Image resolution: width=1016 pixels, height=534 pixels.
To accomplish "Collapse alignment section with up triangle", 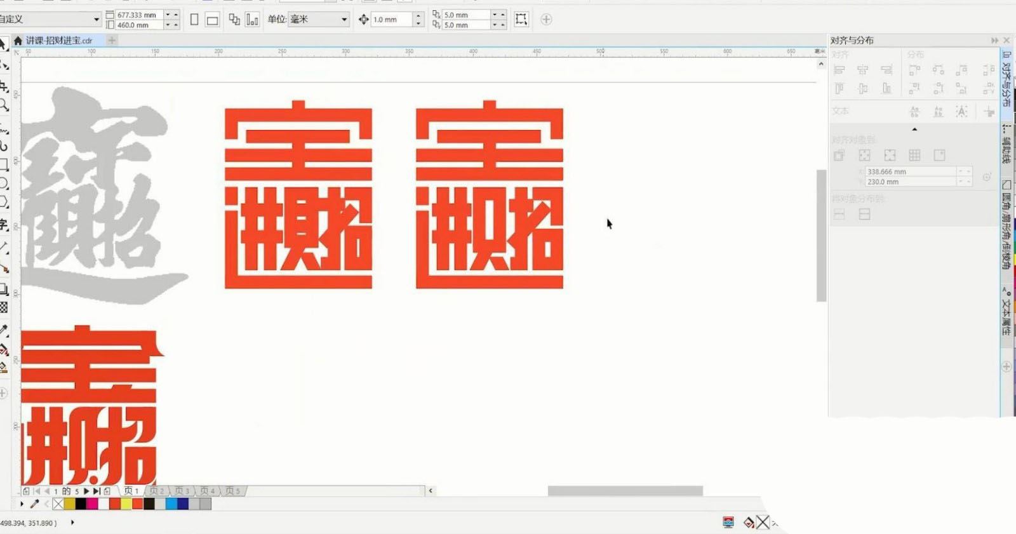I will click(914, 130).
